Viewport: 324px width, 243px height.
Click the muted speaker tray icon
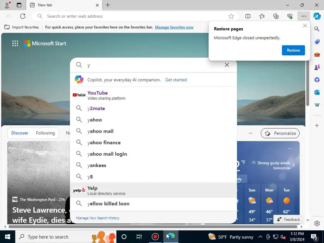[283, 237]
